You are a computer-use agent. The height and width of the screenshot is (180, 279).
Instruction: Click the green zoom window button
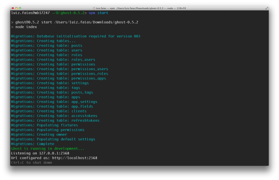tap(20, 8)
